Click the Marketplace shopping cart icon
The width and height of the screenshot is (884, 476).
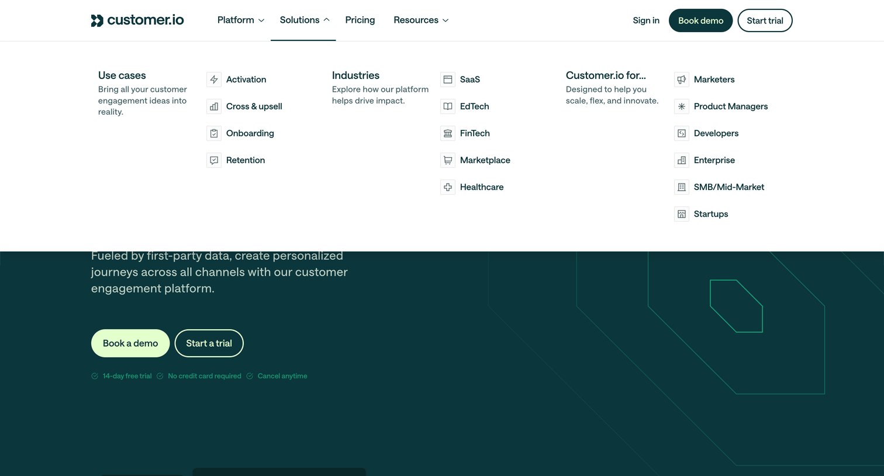[x=448, y=160]
